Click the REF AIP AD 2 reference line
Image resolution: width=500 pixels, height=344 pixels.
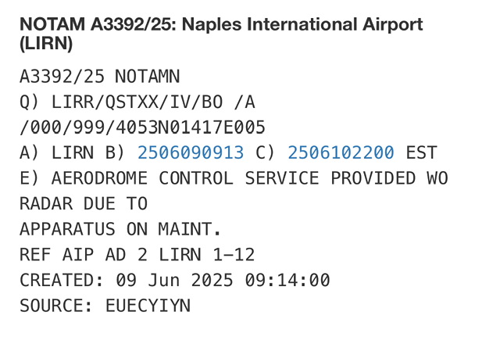(x=137, y=254)
